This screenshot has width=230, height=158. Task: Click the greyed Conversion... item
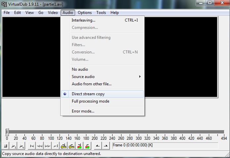click(x=102, y=52)
